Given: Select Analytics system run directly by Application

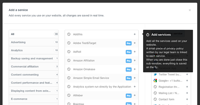Looking at the screenshot, I should tap(102, 87).
